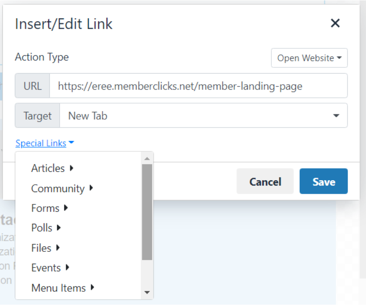The width and height of the screenshot is (366, 307).
Task: Open the Forms submenu
Action: (45, 208)
